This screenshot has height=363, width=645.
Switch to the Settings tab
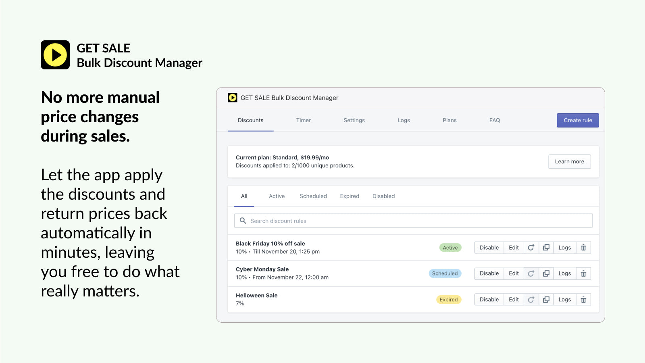coord(354,120)
